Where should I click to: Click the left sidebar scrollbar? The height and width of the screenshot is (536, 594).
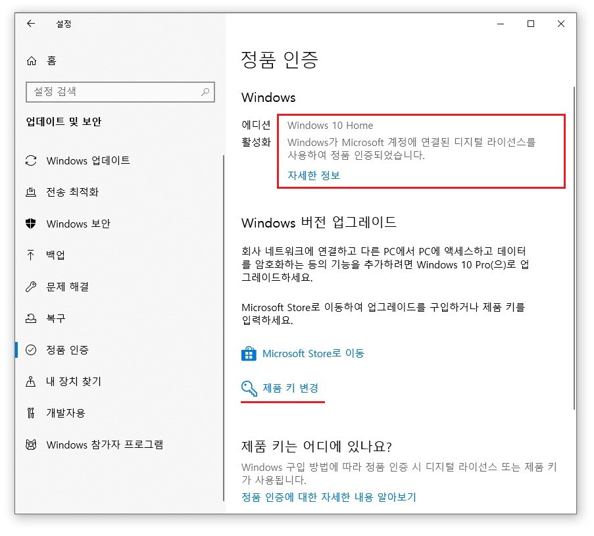[x=224, y=328]
